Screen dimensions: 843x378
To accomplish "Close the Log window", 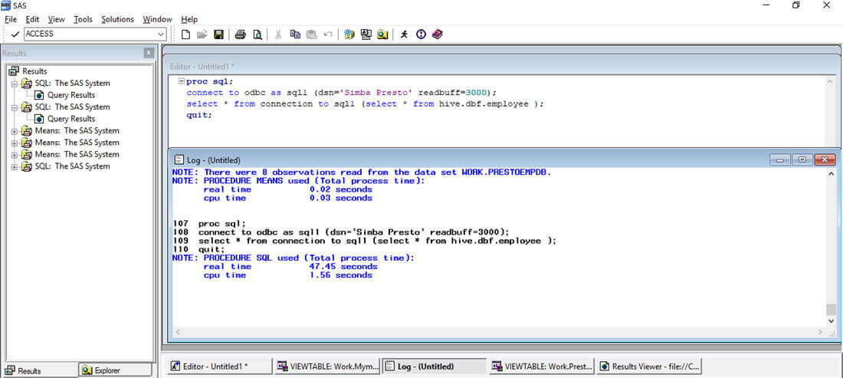I will (x=825, y=159).
